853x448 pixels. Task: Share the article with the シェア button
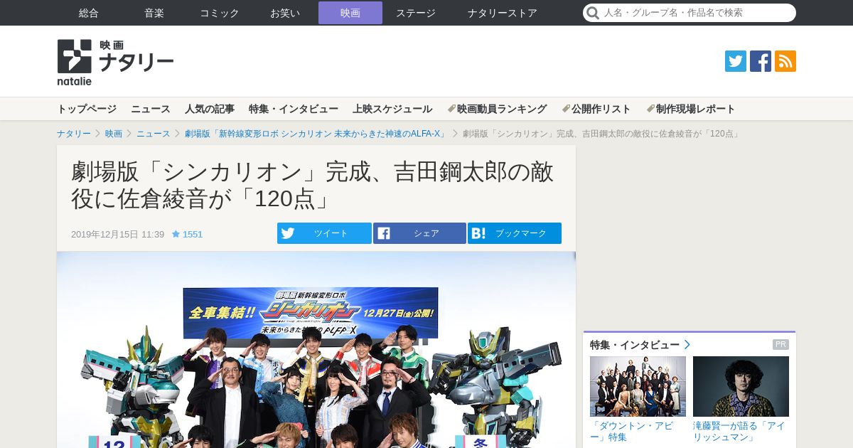click(419, 233)
